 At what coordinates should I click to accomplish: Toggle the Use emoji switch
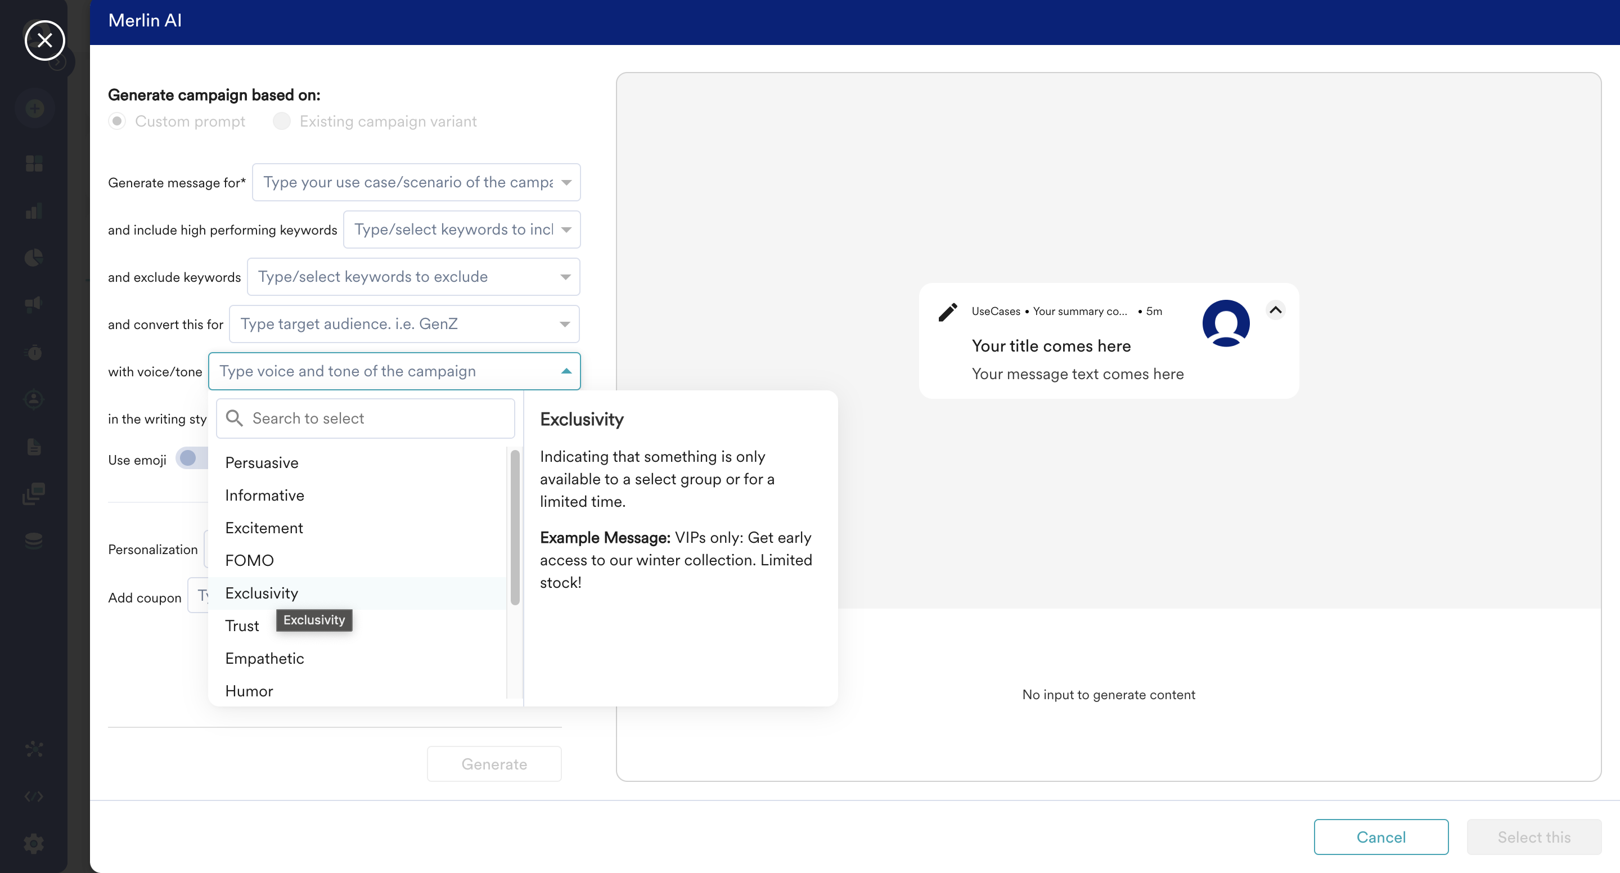[x=192, y=458]
